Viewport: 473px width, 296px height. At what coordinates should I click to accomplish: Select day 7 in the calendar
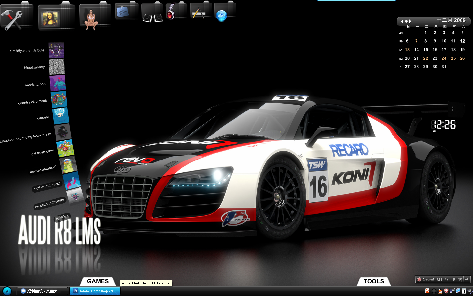click(417, 41)
